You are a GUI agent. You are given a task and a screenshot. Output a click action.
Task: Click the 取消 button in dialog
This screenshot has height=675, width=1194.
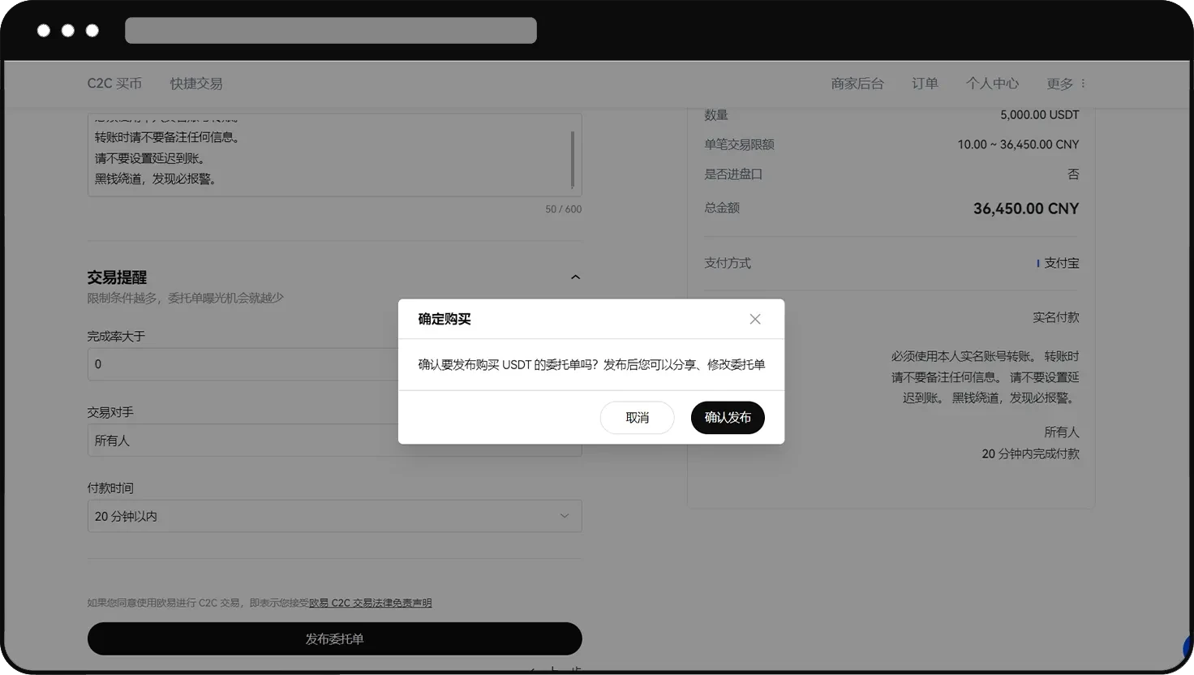point(637,417)
